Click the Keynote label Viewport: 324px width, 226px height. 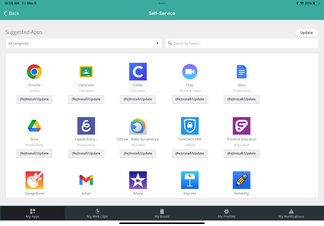(x=190, y=193)
